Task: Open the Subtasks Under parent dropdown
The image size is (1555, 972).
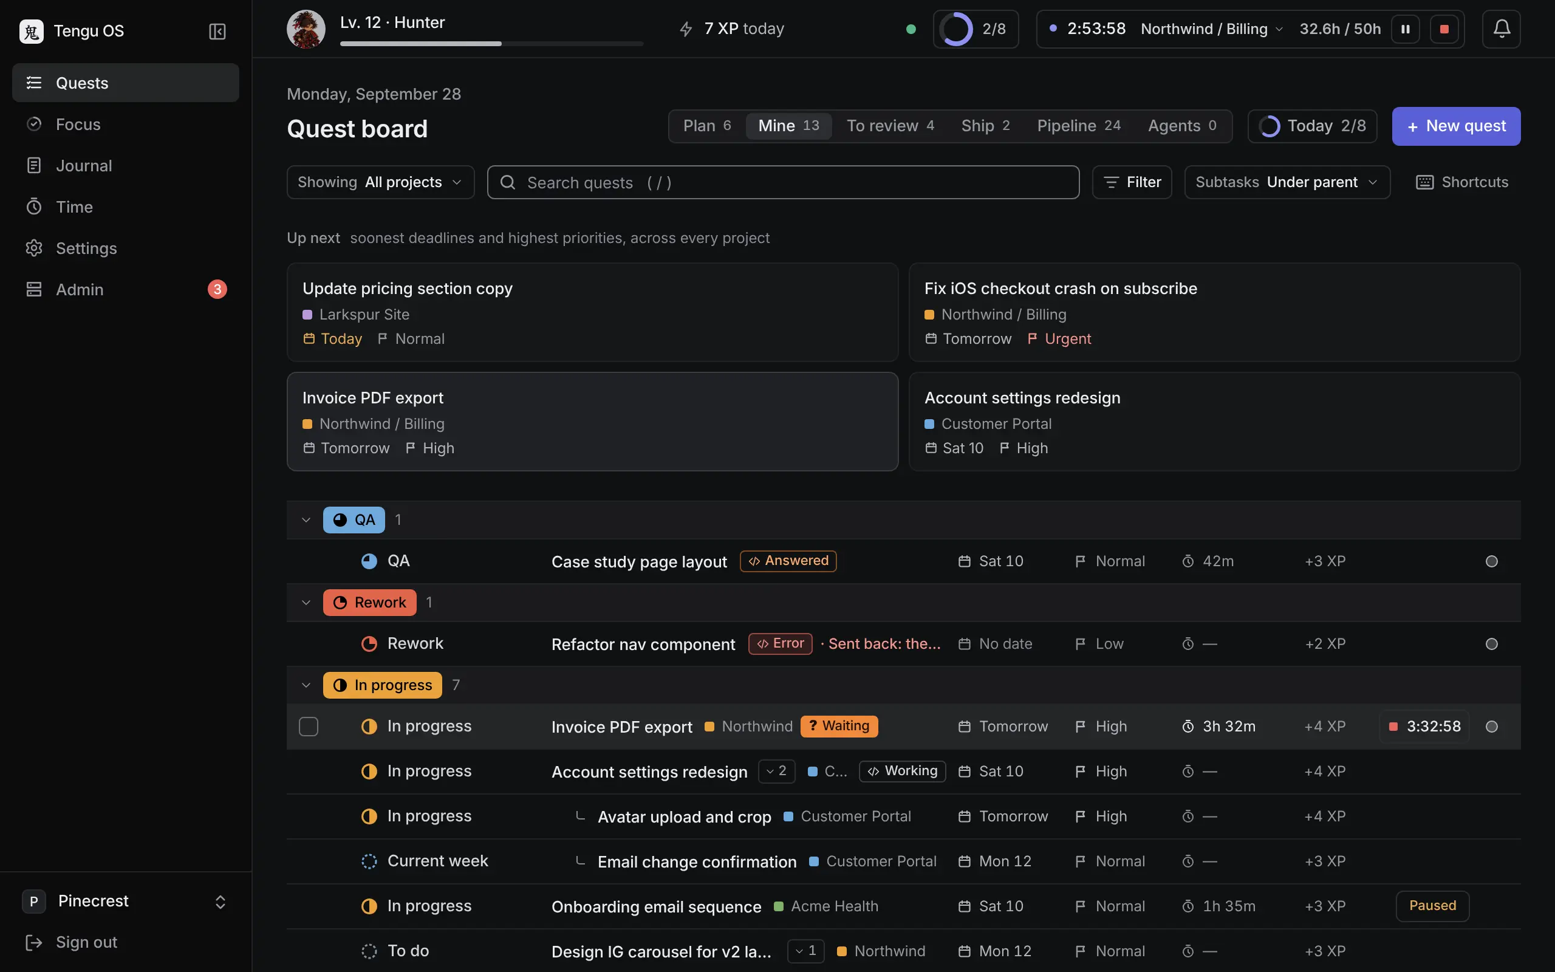Action: point(1287,183)
